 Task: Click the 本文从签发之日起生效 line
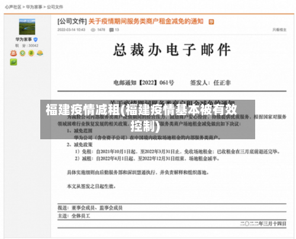click(x=91, y=186)
